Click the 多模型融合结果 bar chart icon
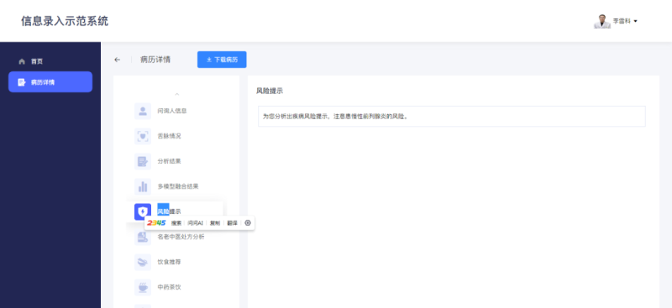 click(143, 186)
